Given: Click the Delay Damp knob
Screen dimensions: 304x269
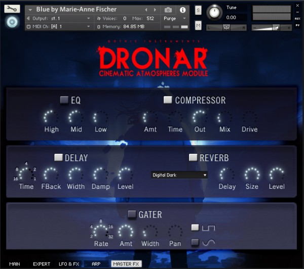Looking at the screenshot, I should point(101,174).
